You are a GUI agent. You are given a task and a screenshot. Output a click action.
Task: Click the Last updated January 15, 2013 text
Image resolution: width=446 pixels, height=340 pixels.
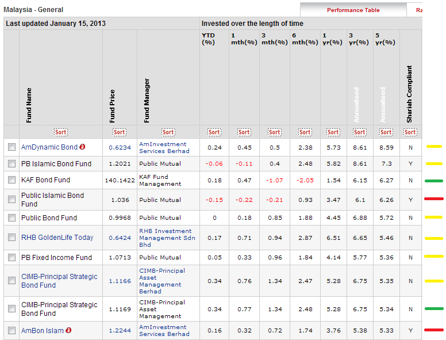pyautogui.click(x=56, y=24)
